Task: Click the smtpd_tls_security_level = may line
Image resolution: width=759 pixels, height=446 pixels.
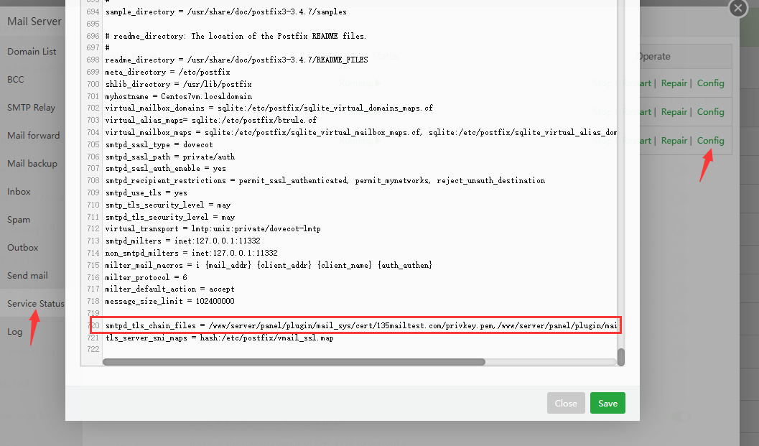Action: click(170, 217)
